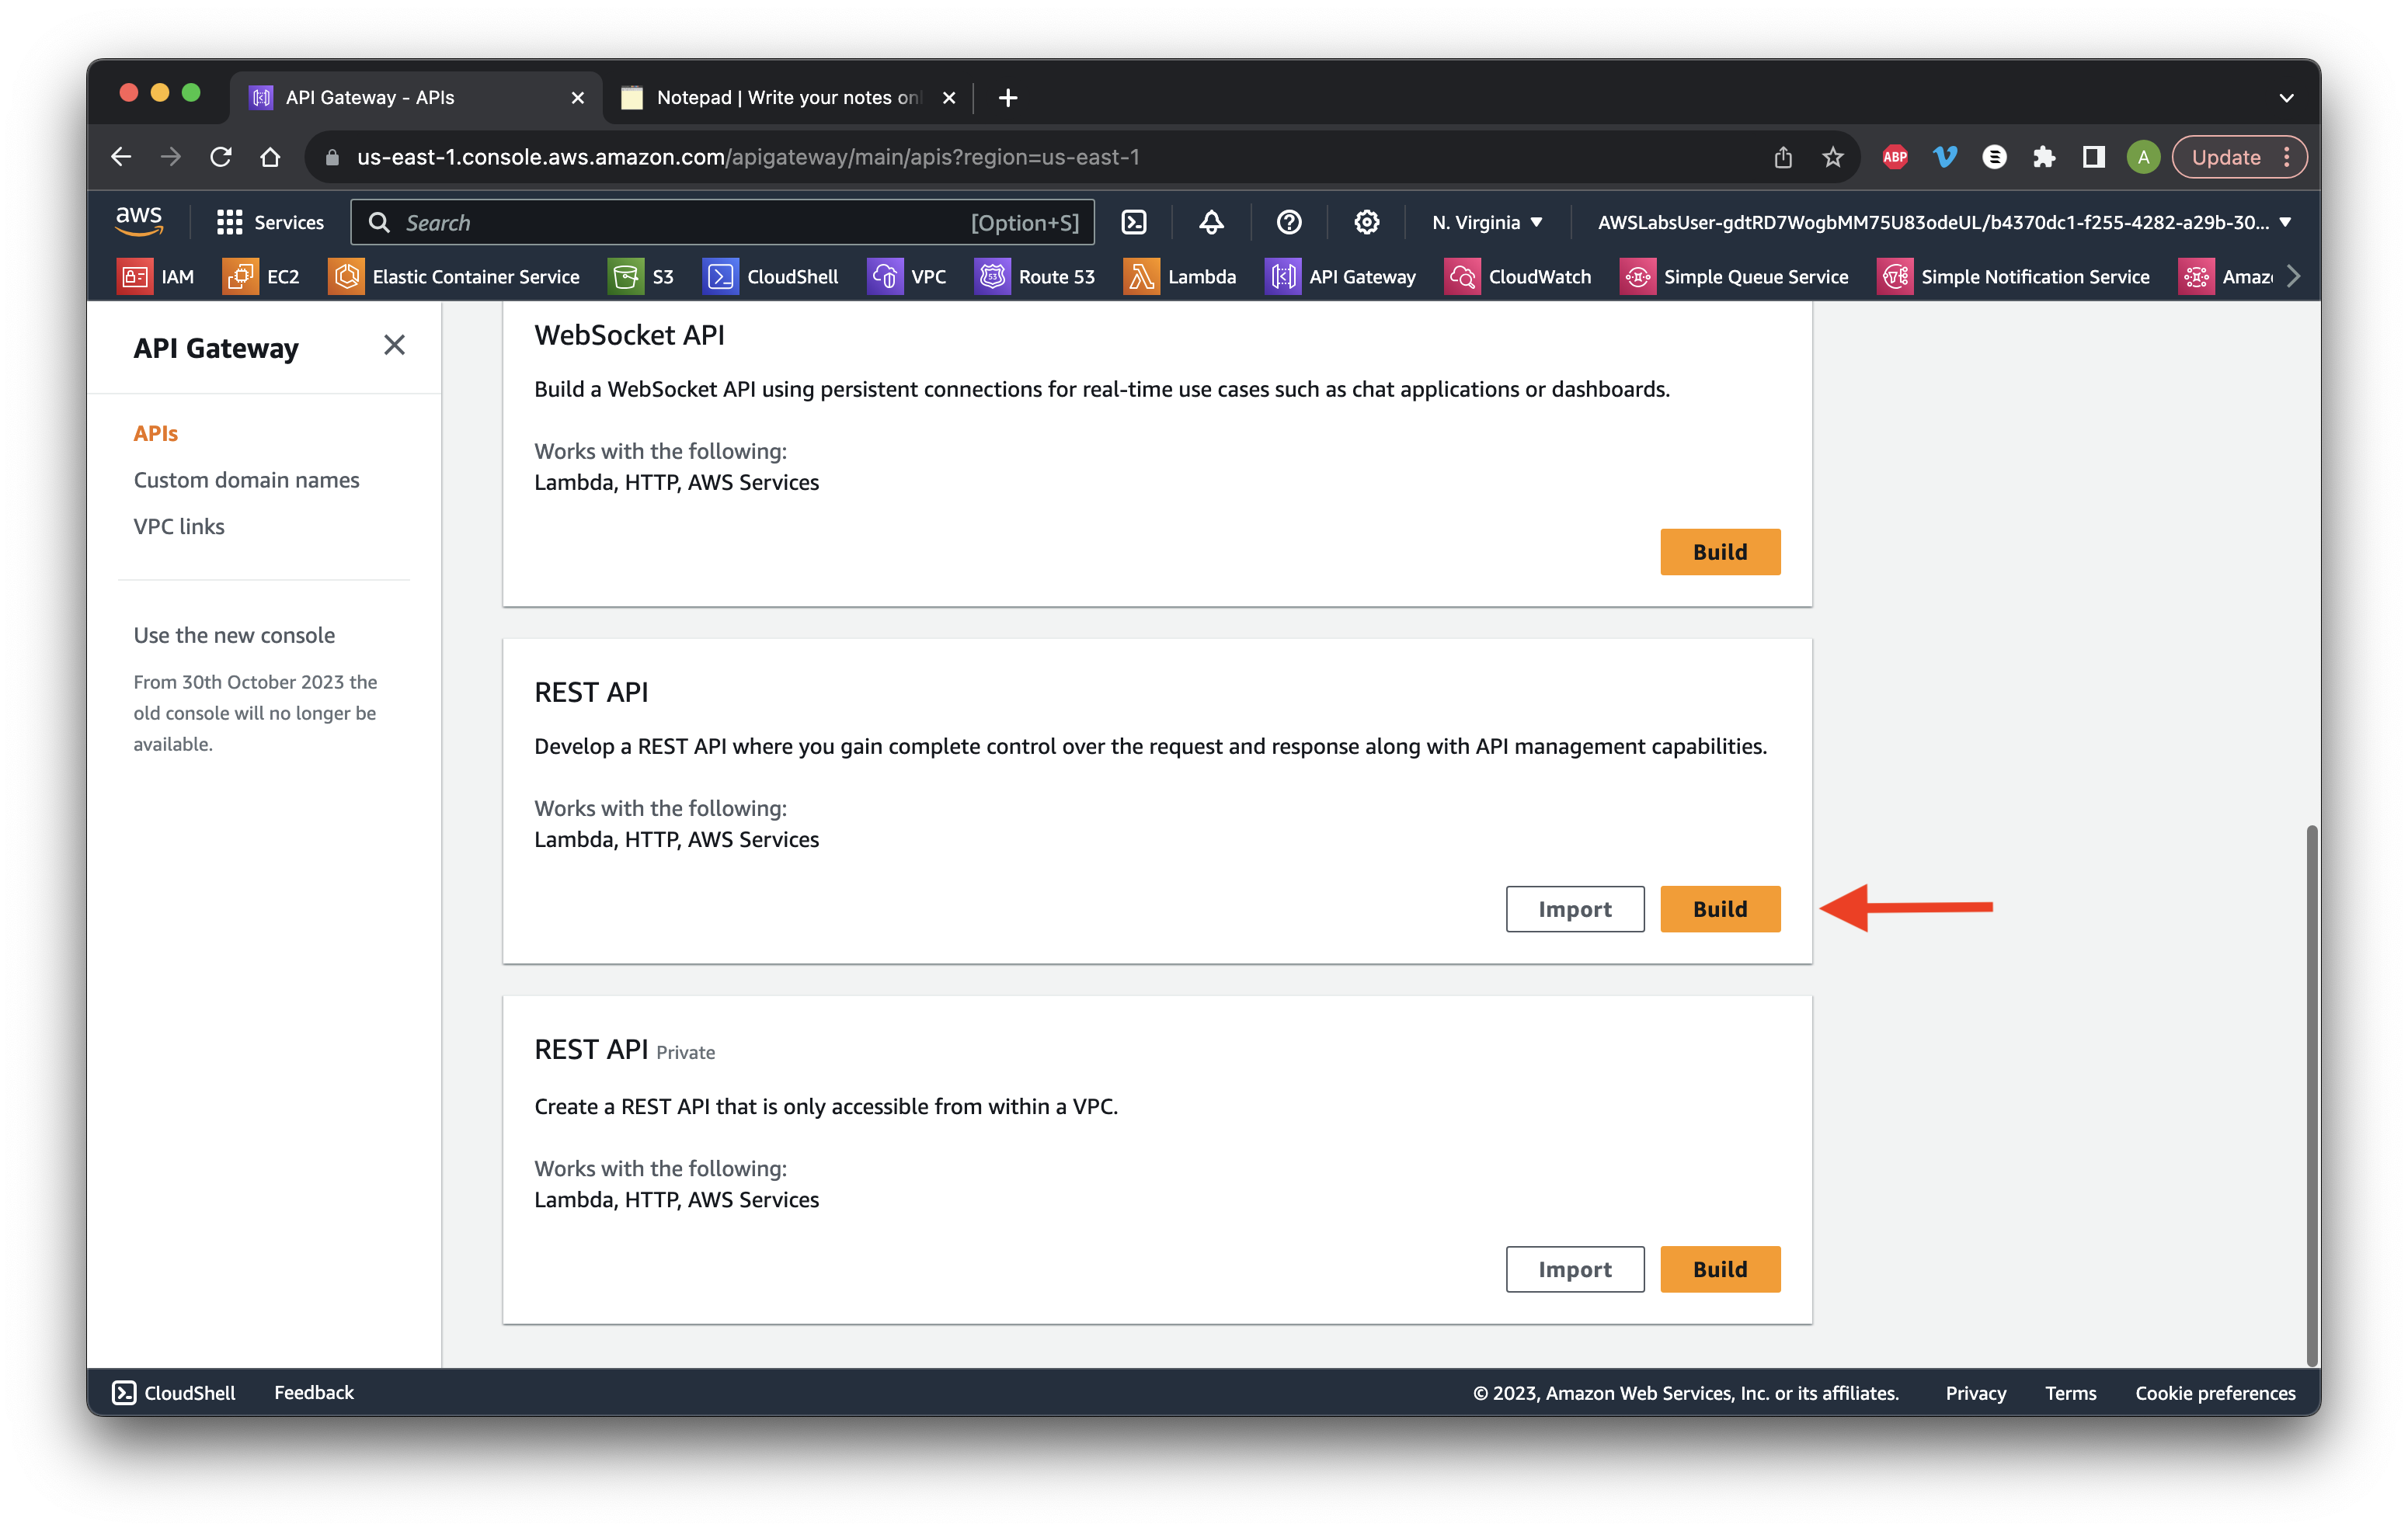Click the AdBlock Plus extension icon
Viewport: 2408px width, 1531px height.
point(1894,157)
